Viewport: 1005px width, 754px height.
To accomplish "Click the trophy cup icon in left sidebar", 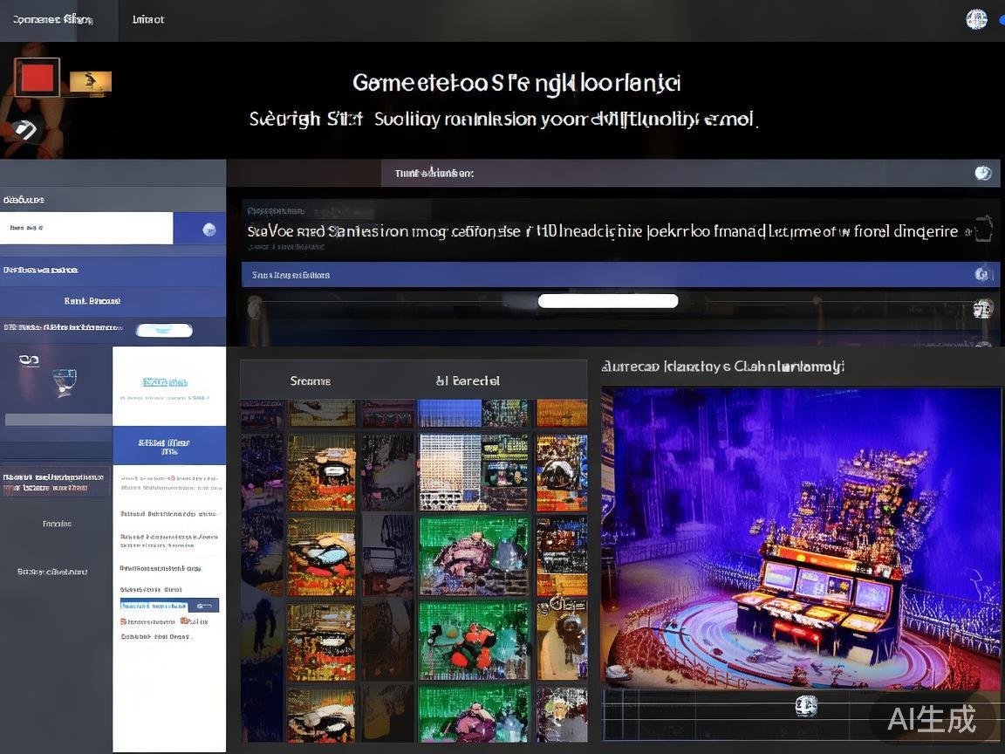I will (64, 381).
